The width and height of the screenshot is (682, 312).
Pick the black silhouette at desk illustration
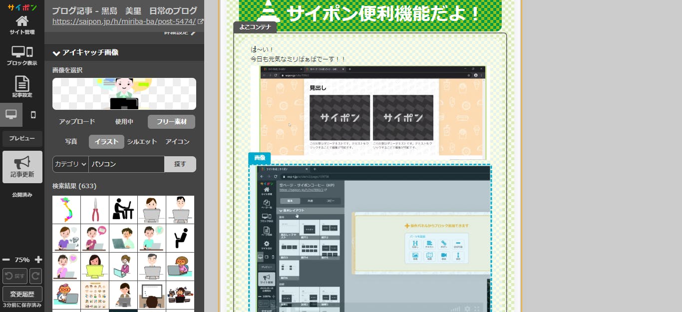(x=123, y=210)
